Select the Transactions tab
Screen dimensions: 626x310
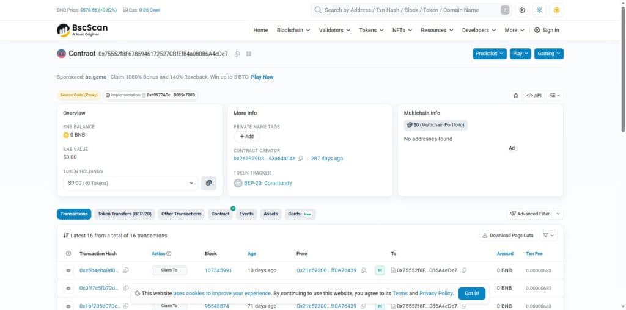tap(74, 214)
